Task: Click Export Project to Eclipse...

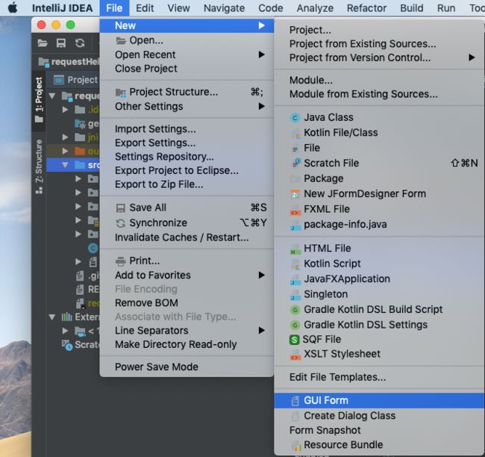Action: [187, 170]
